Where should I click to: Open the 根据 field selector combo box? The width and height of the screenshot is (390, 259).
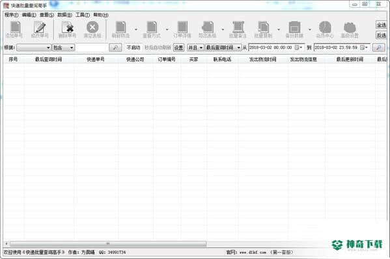click(34, 48)
